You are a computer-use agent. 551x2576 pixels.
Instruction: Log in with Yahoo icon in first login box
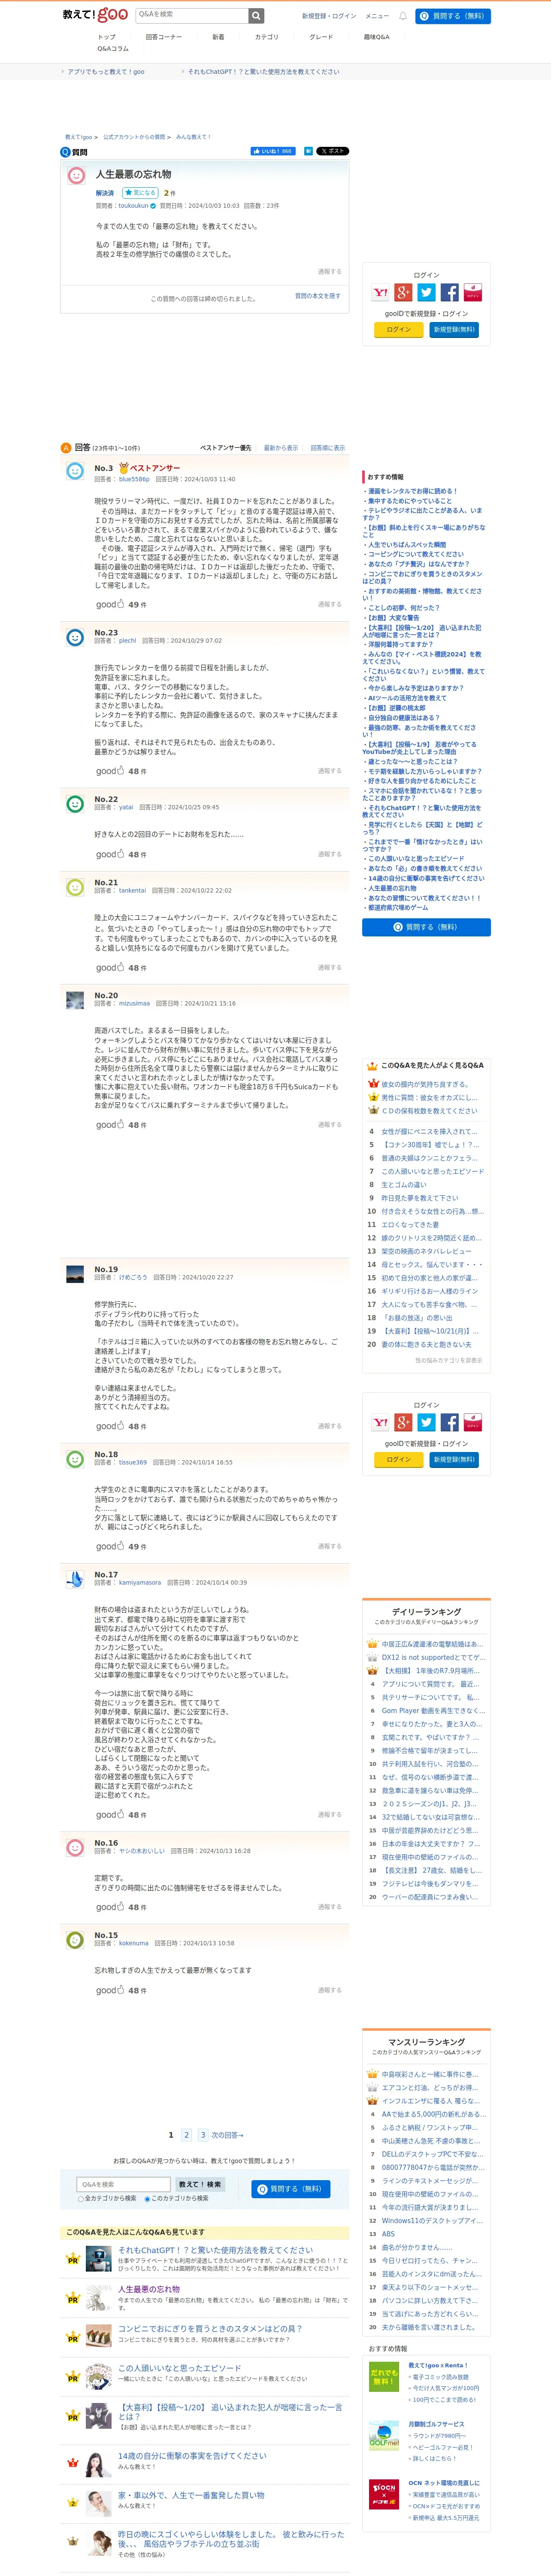coord(381,293)
